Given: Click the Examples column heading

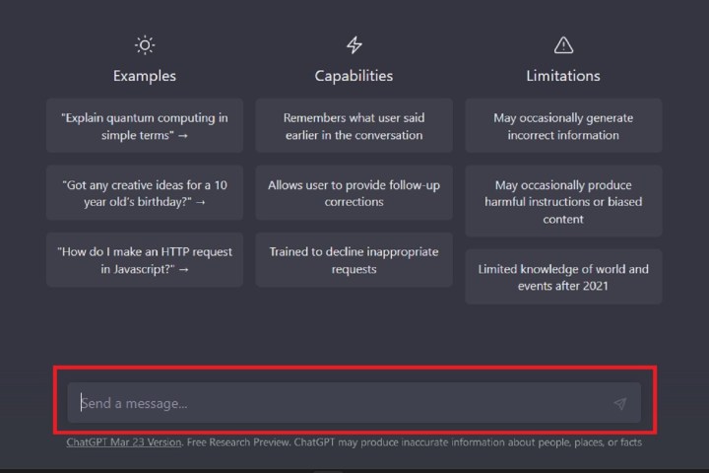Looking at the screenshot, I should tap(145, 76).
